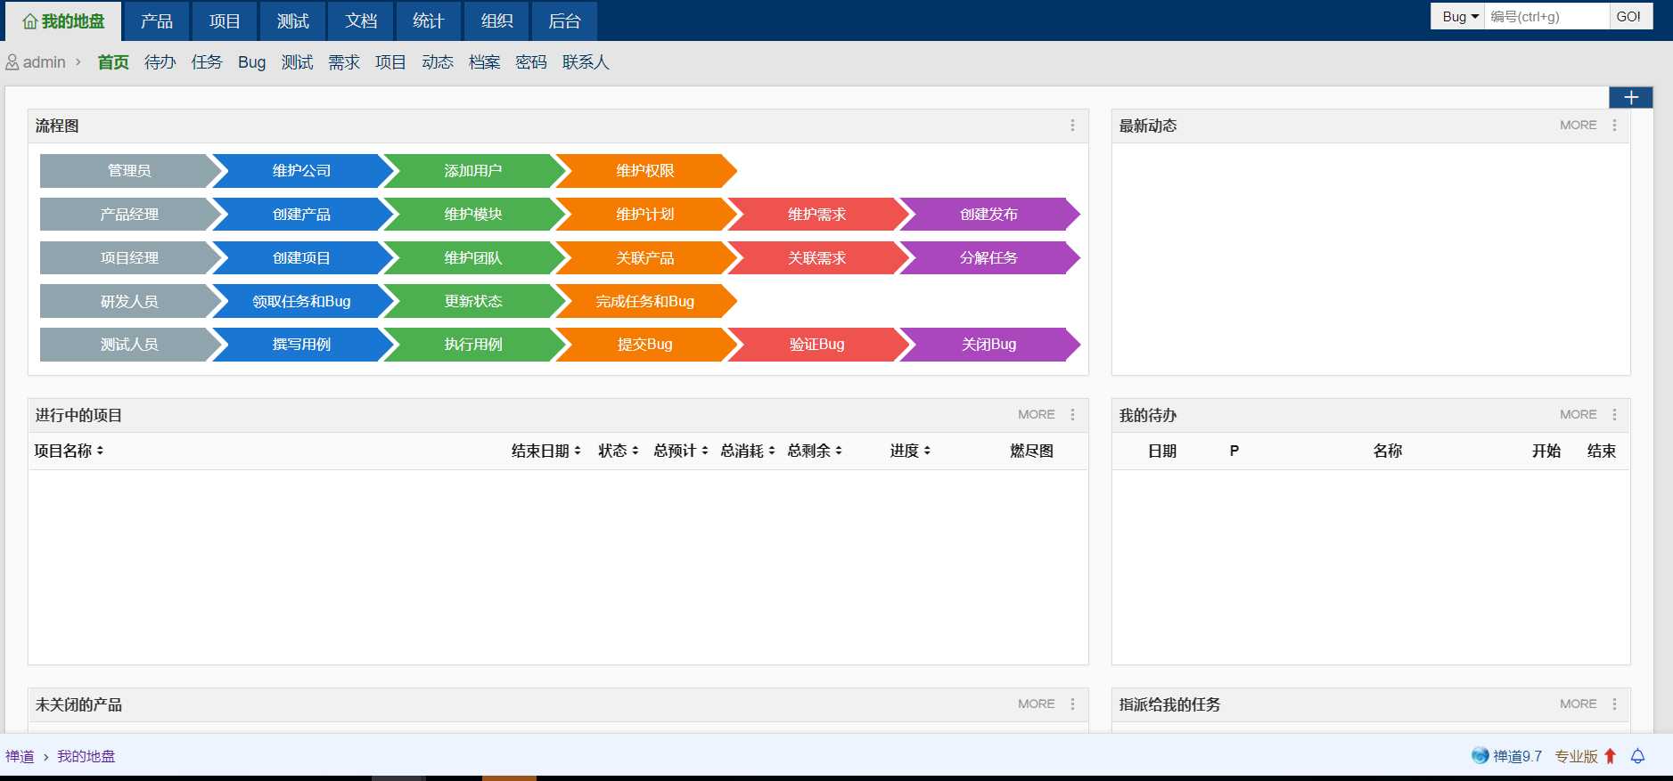Sort by 状态 column

(618, 451)
